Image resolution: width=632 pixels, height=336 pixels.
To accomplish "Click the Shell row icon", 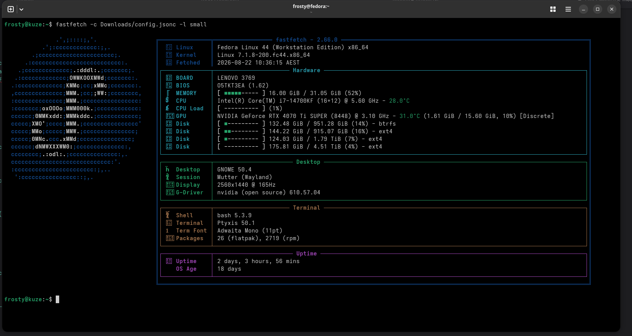I will tap(167, 215).
